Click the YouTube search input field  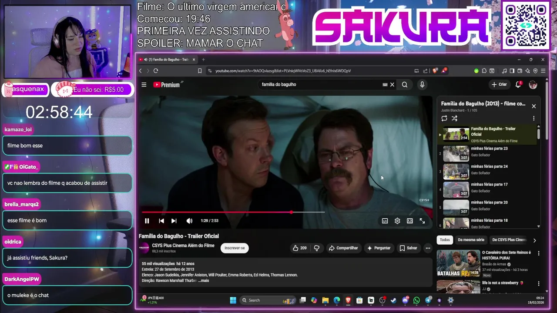[320, 85]
